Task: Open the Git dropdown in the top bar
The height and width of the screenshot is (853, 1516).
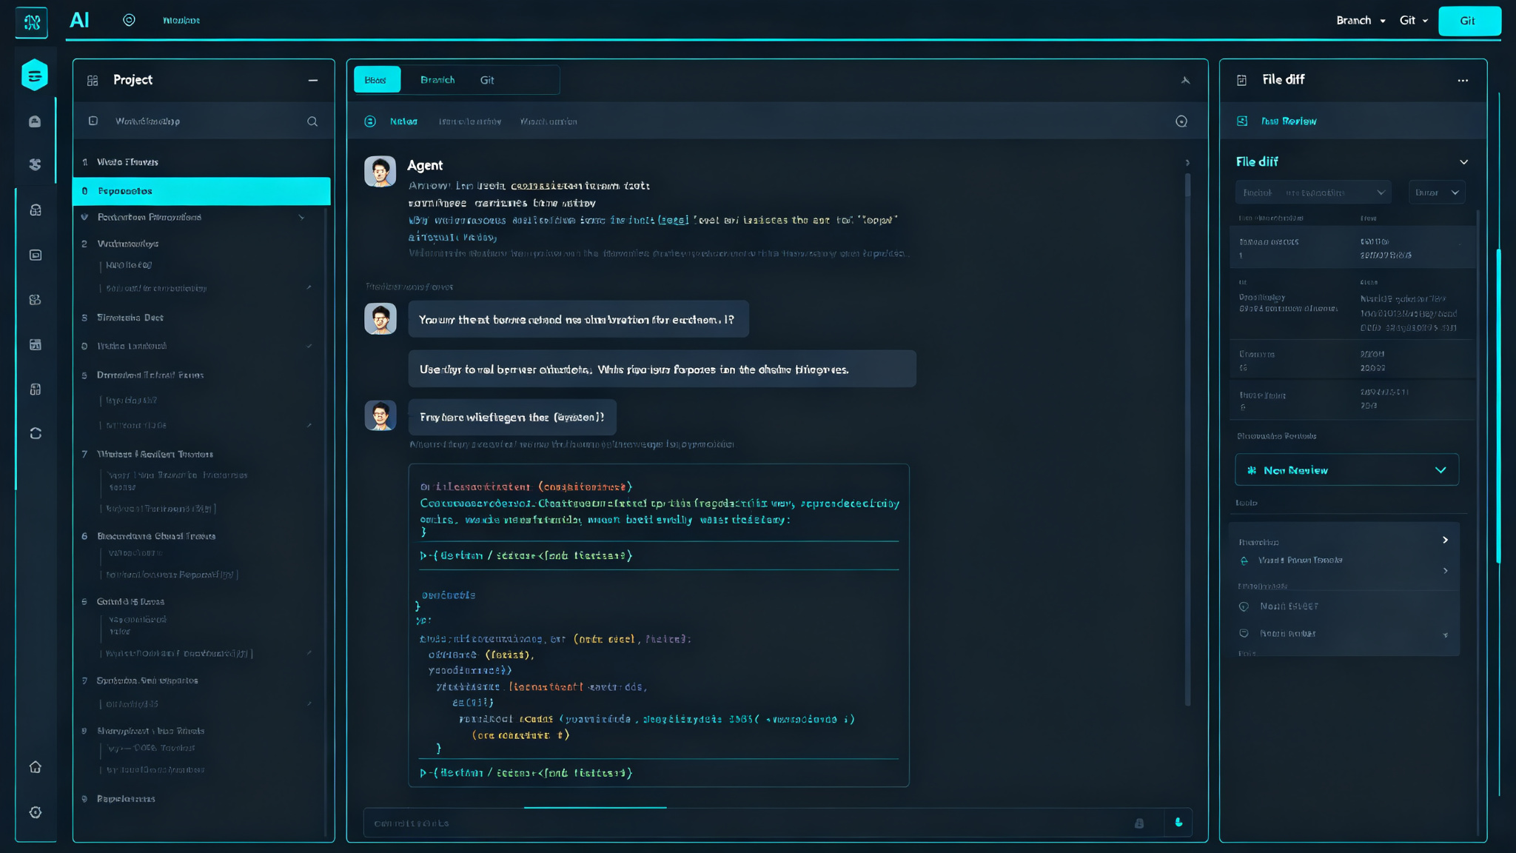Action: coord(1414,21)
